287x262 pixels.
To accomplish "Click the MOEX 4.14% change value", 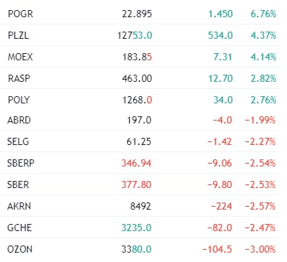I will (263, 57).
